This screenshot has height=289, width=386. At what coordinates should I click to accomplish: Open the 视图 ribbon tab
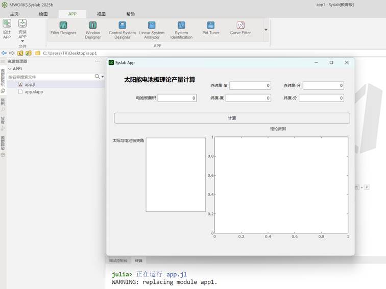pos(101,14)
